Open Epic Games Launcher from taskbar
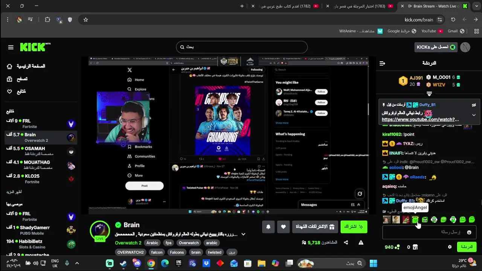482x271 pixels. [x=178, y=263]
